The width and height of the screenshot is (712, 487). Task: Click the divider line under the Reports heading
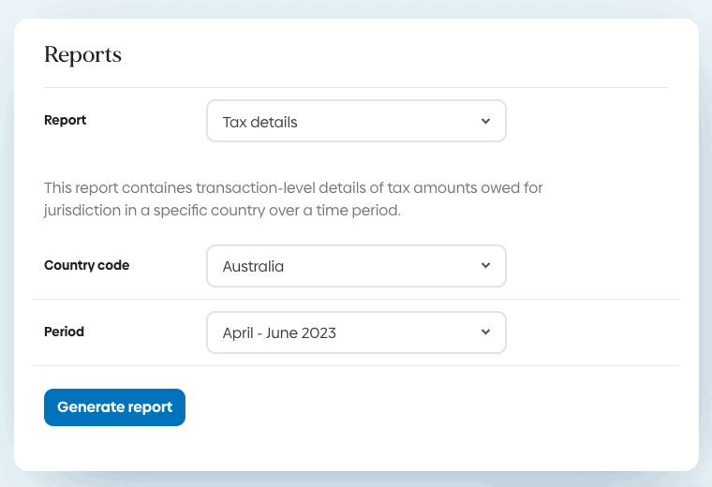(356, 88)
